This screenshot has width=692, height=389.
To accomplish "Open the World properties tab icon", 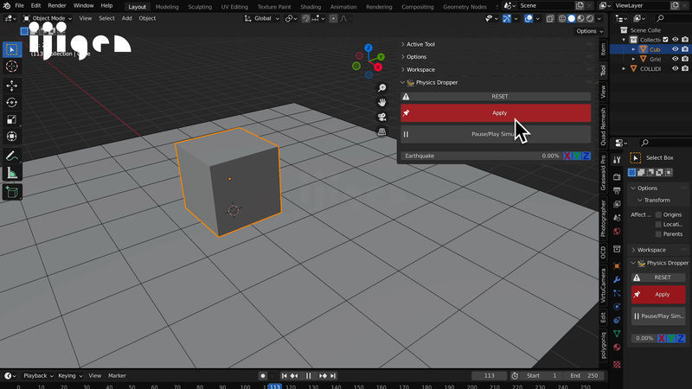I will [x=617, y=231].
